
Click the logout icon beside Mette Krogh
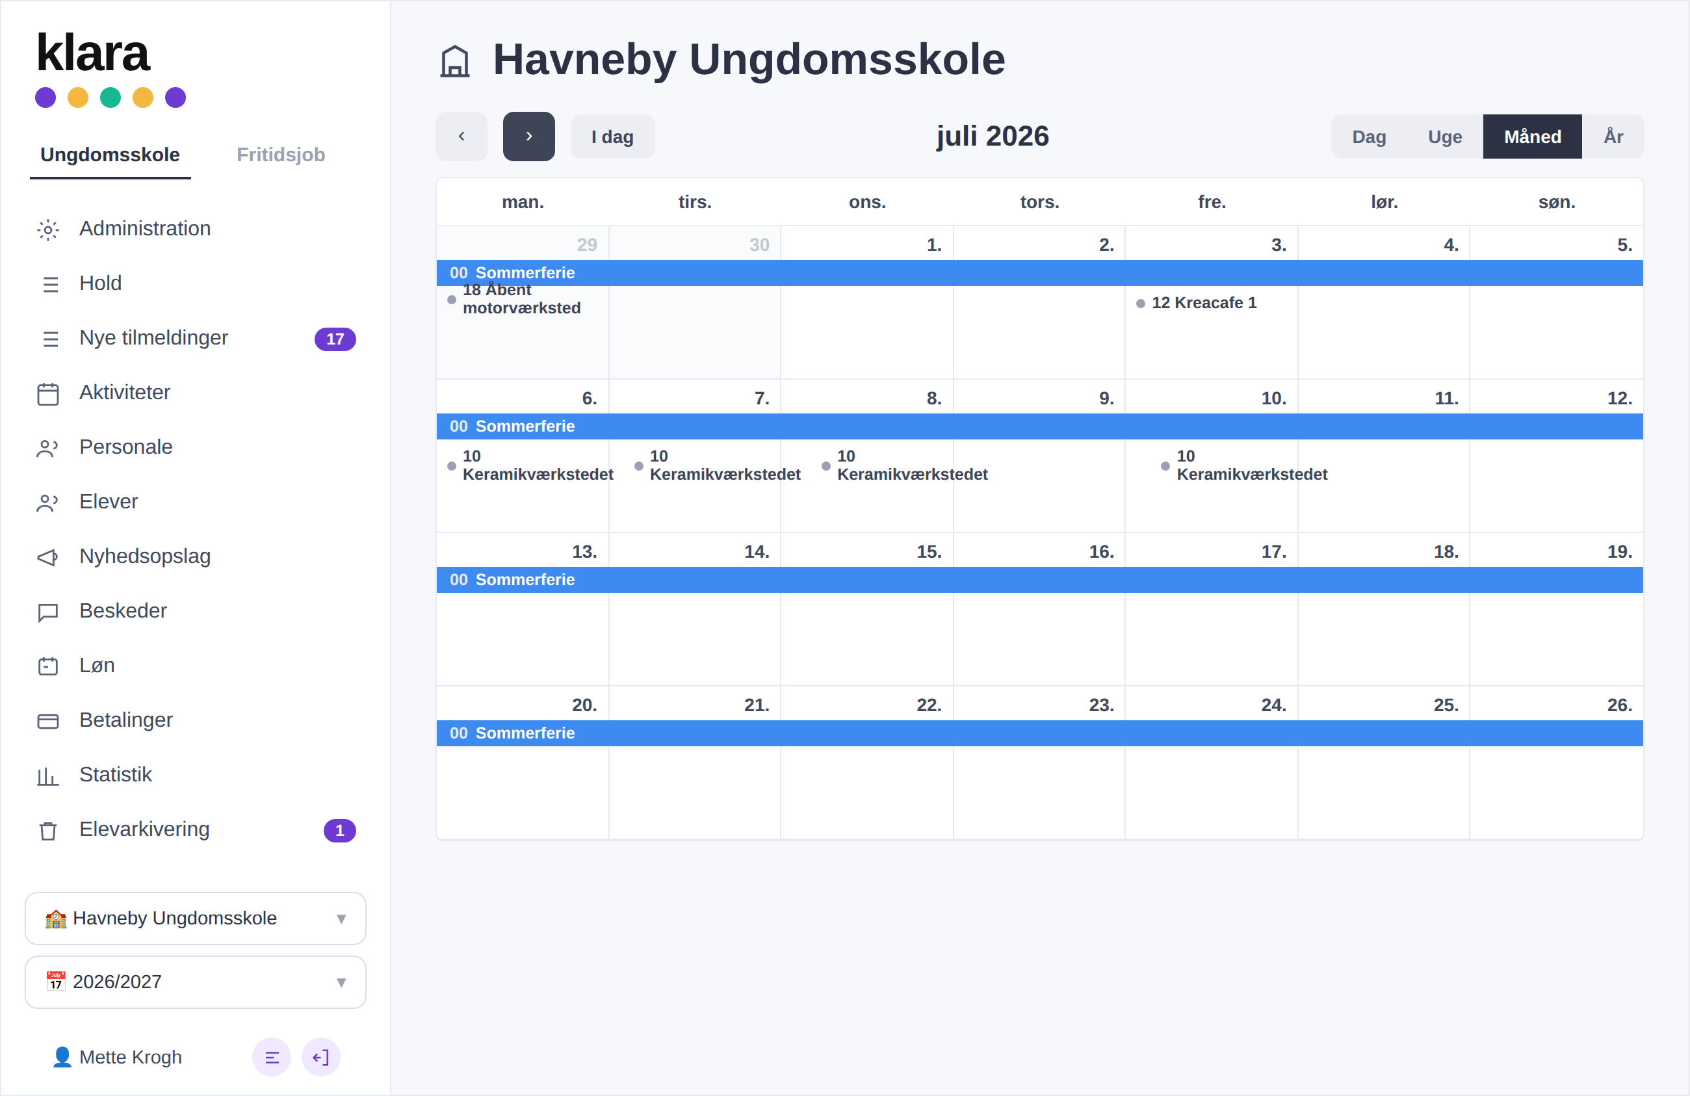click(321, 1058)
